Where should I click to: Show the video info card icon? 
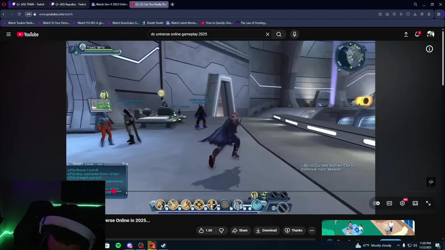(x=429, y=49)
